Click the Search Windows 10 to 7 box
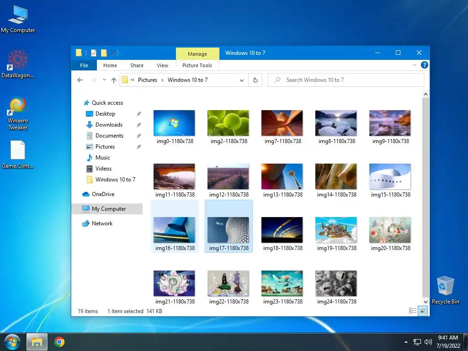The height and width of the screenshot is (351, 468). (346, 80)
